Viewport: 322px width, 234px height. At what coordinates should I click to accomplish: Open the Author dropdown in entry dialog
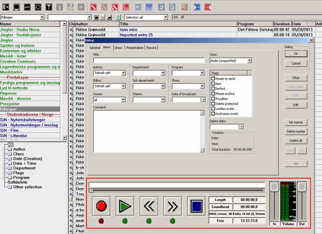(123, 73)
